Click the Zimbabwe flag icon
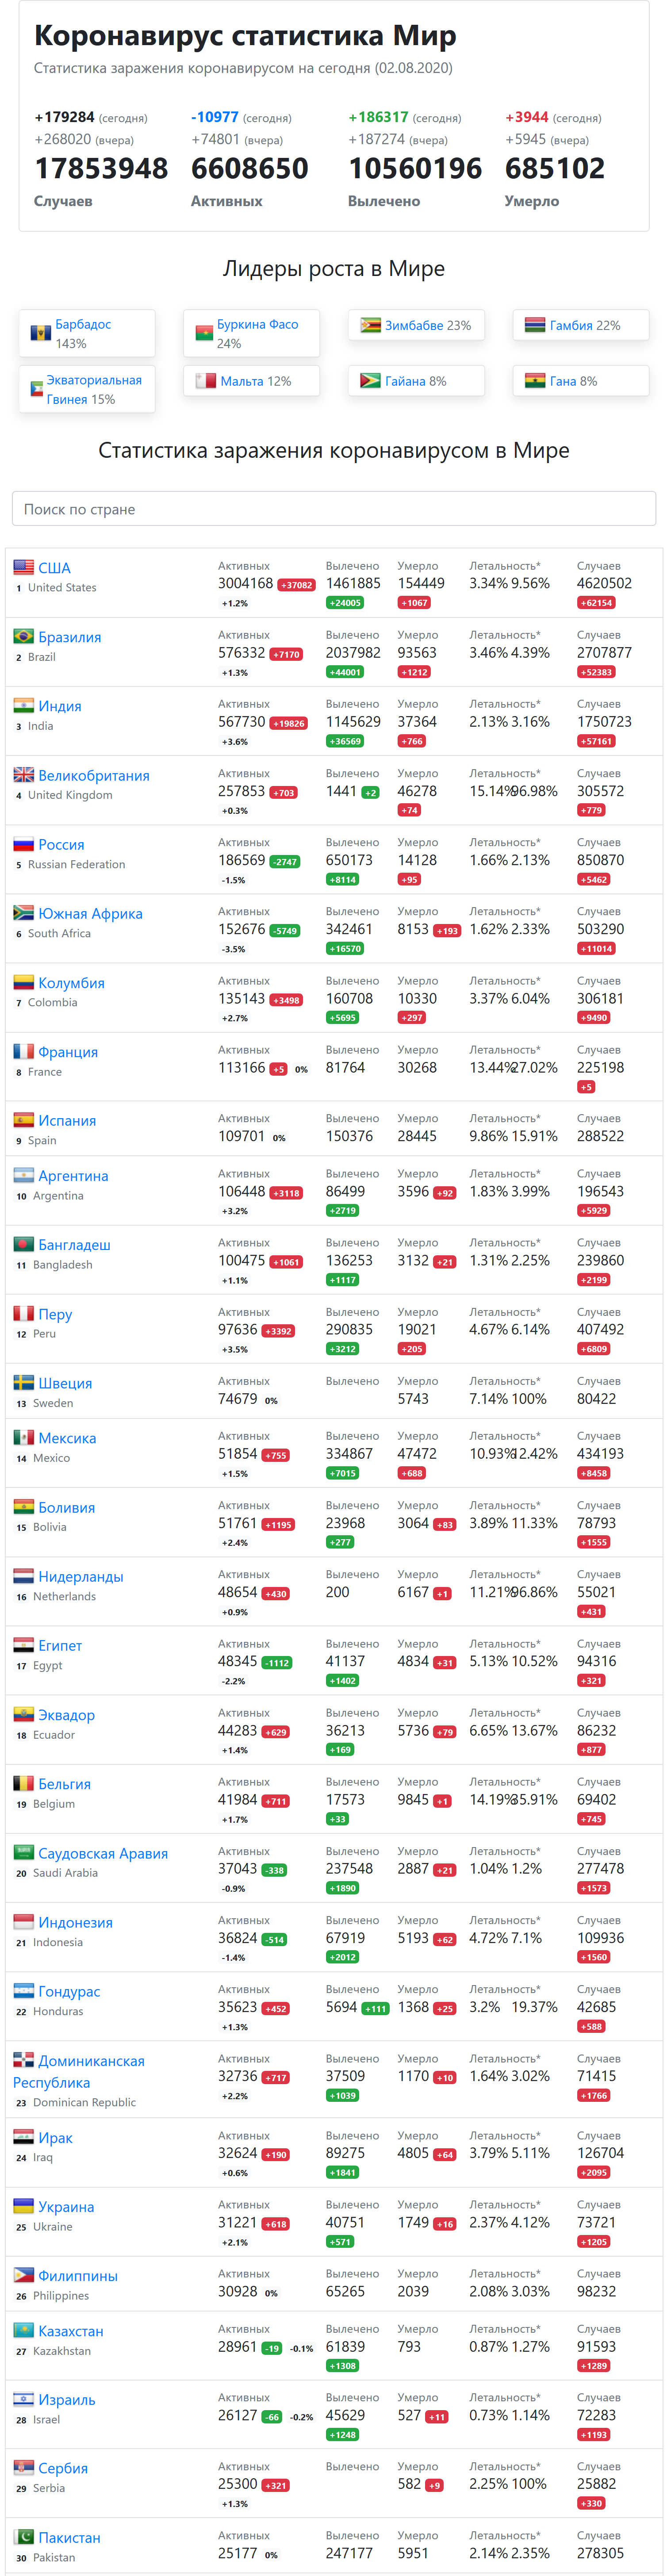The width and height of the screenshot is (667, 2576). coord(370,325)
